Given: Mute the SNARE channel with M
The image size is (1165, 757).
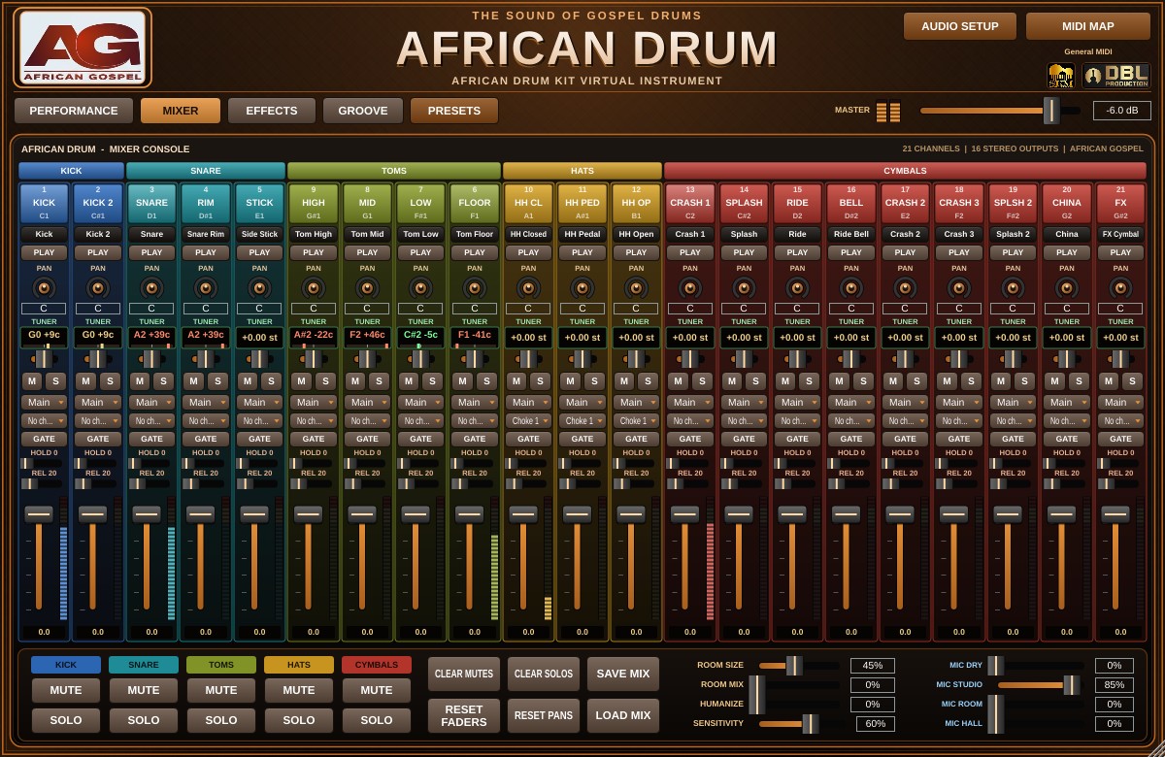Looking at the screenshot, I should 140,381.
